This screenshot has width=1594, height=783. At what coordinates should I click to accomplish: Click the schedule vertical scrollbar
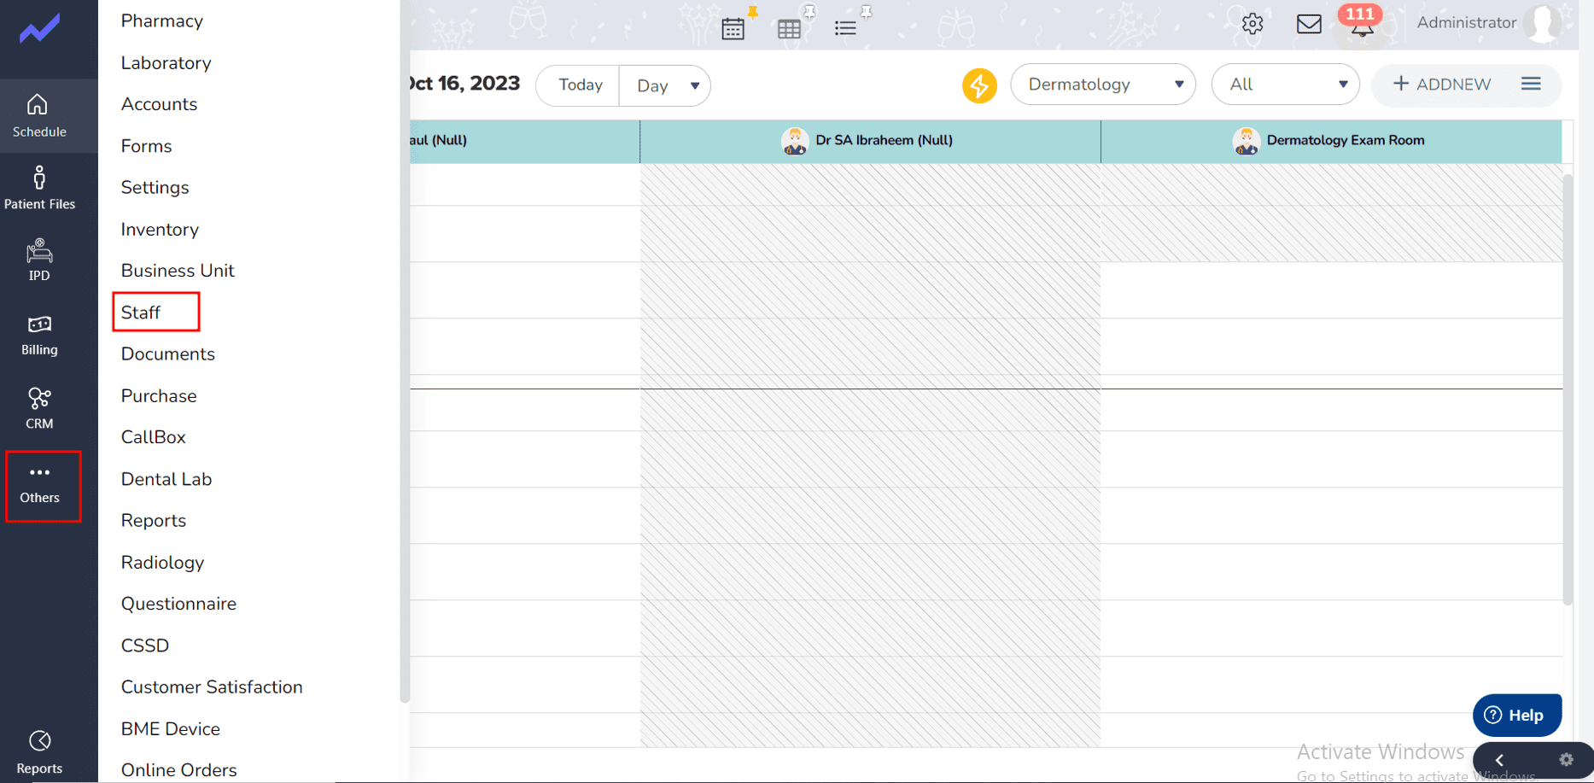click(1568, 389)
